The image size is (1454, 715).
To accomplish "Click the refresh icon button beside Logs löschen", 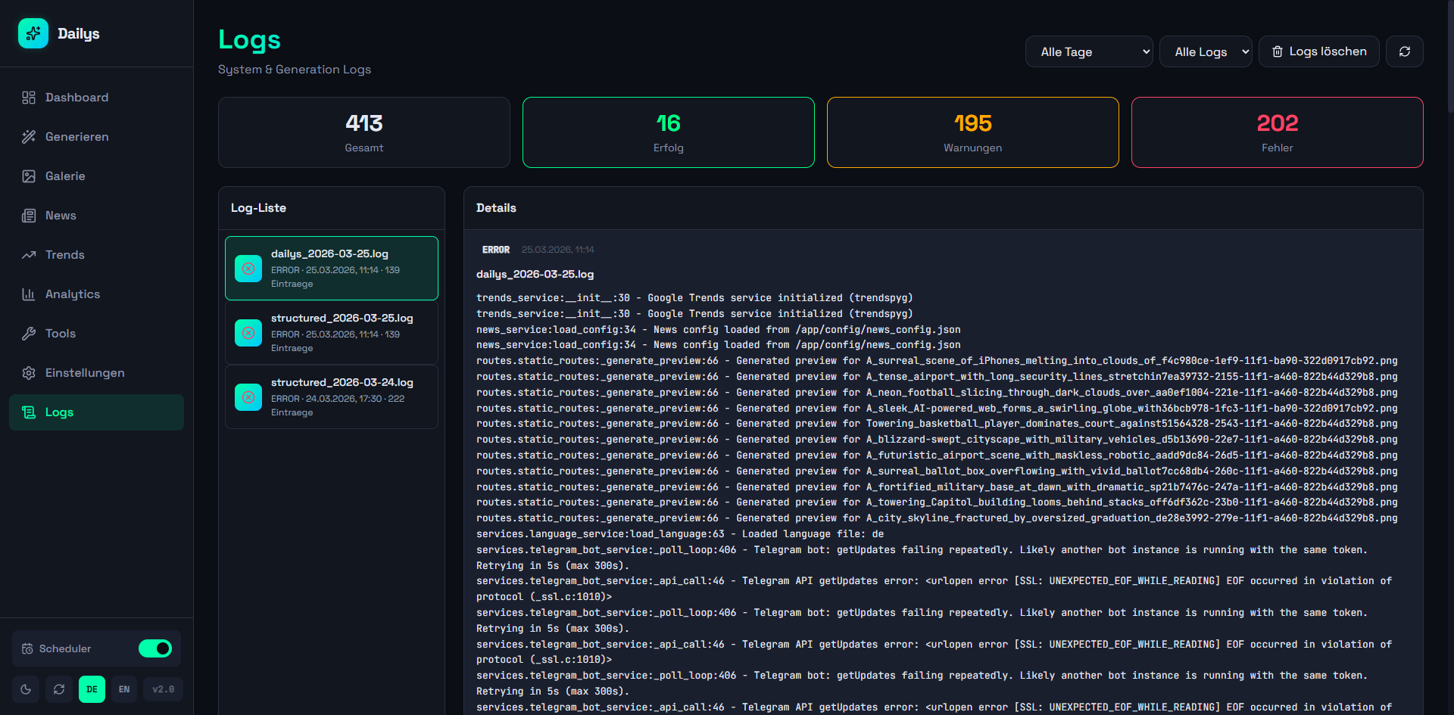I will click(x=1404, y=51).
